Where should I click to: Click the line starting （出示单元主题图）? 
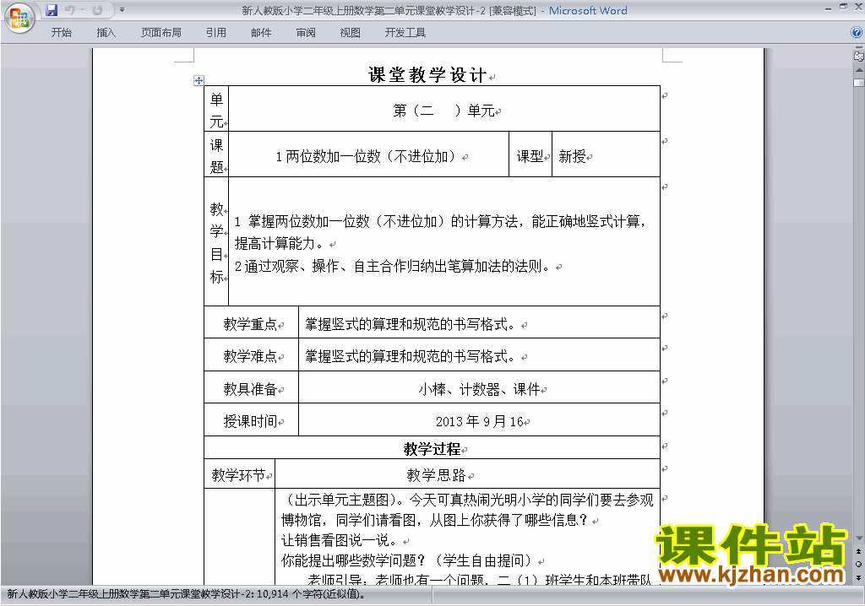[467, 500]
